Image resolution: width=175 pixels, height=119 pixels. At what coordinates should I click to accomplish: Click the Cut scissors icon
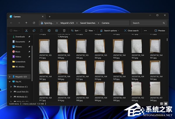tap(26, 30)
